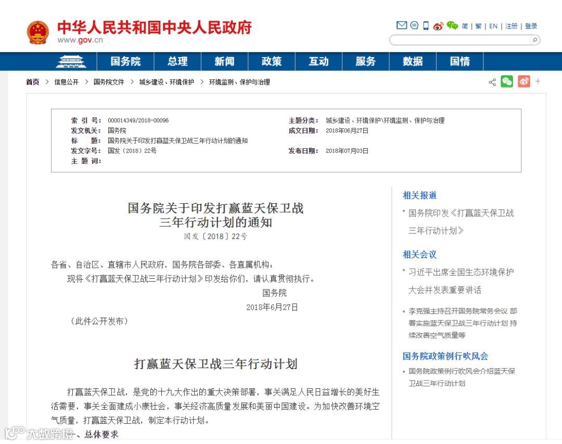Click the heading 打赢蓝天保卫战三年行动计划
The image size is (562, 444).
[216, 364]
